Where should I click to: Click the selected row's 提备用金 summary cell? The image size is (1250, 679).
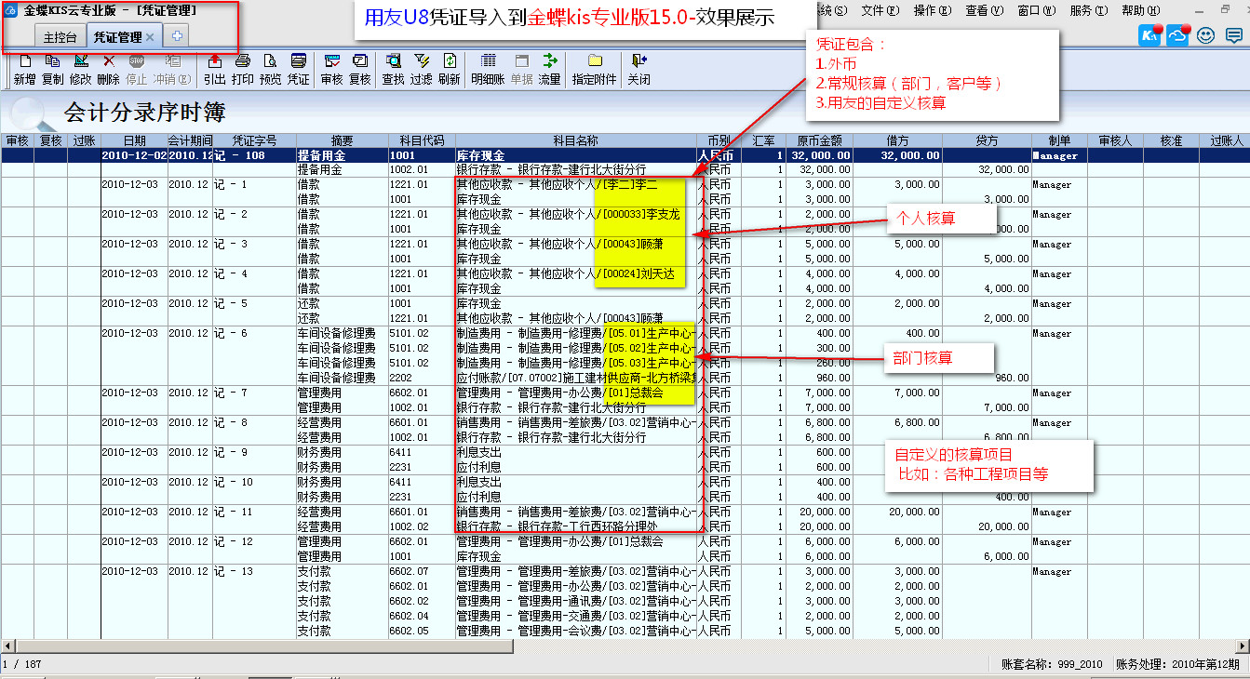point(342,155)
